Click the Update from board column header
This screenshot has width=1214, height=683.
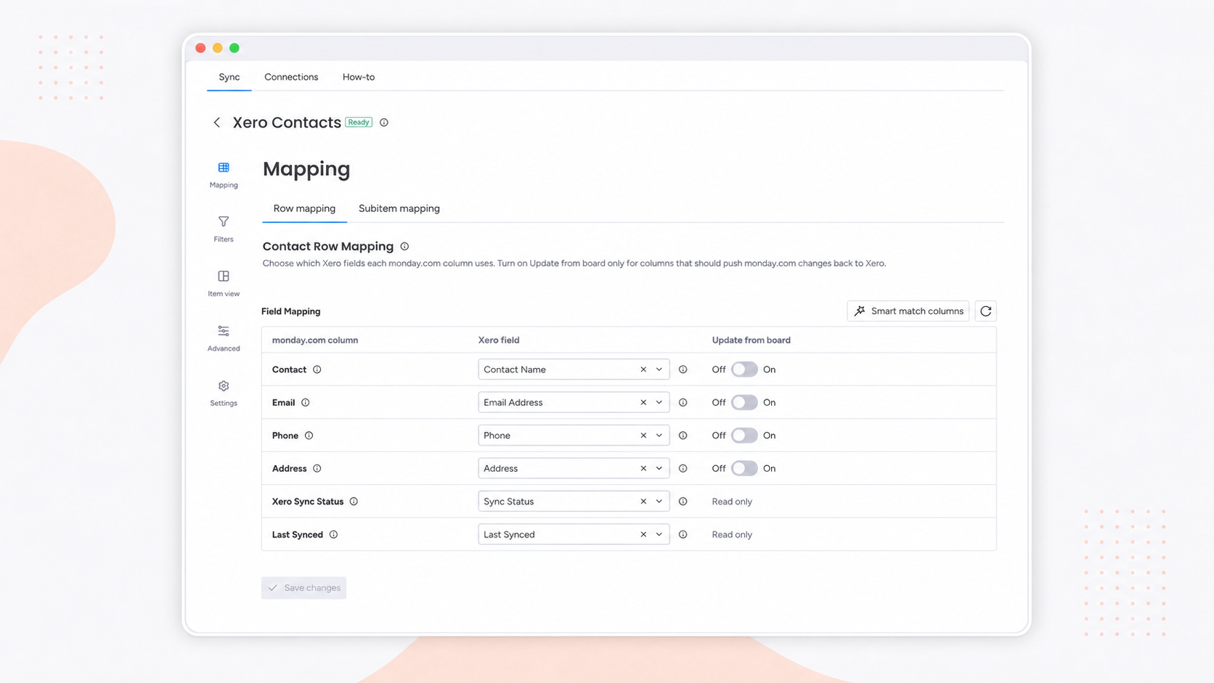pos(751,340)
